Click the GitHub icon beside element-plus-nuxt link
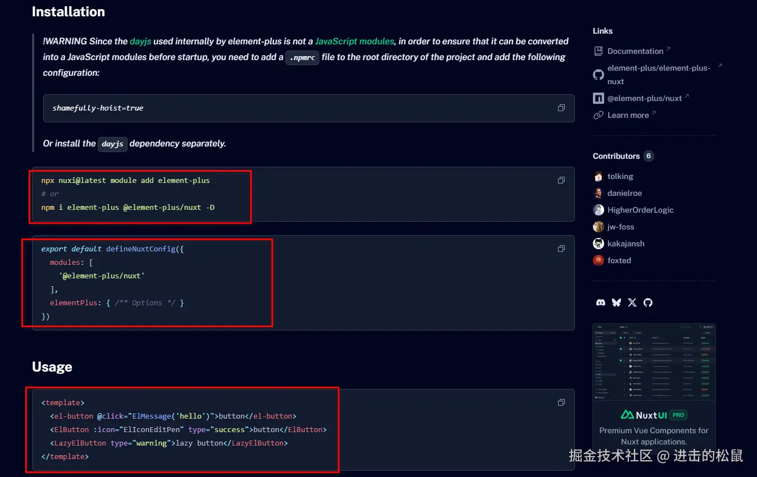The image size is (757, 477). click(599, 75)
